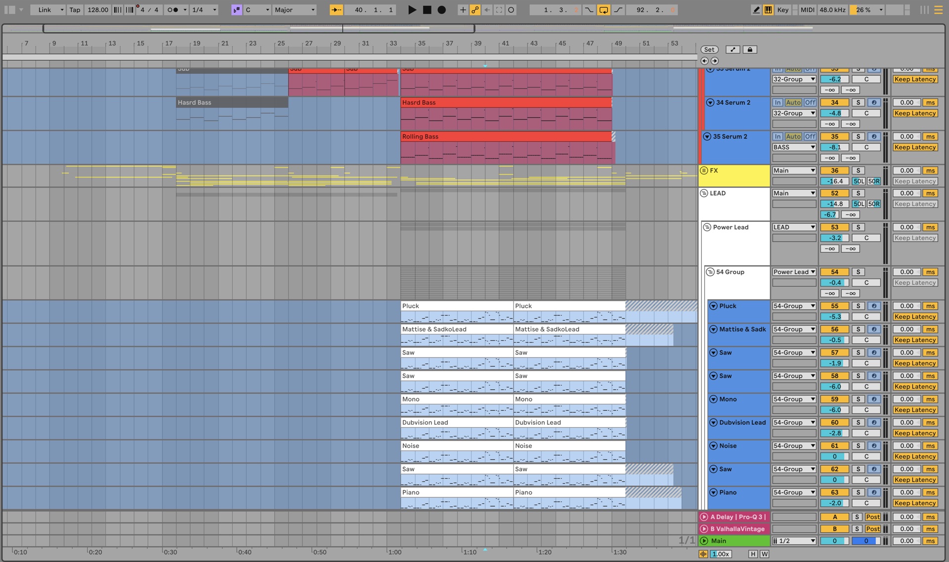Enable the MIDI arrangement overdub plus icon
This screenshot has height=562, width=949.
463,10
